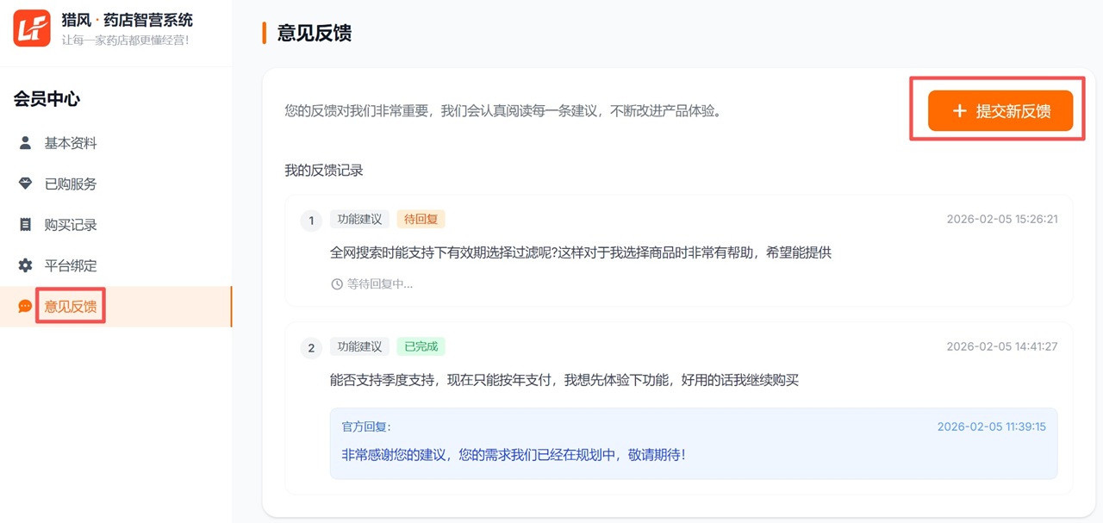
Task: Select the chat bubble icon beside 意见反馈
Action: (25, 306)
